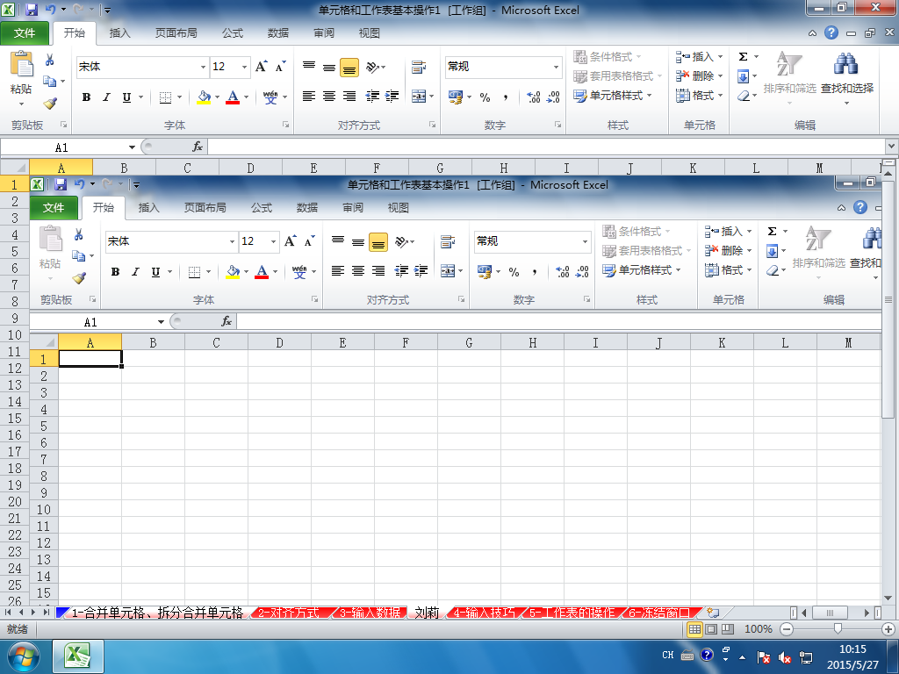Click the Clear eraser icon in top ribbon

click(x=743, y=96)
